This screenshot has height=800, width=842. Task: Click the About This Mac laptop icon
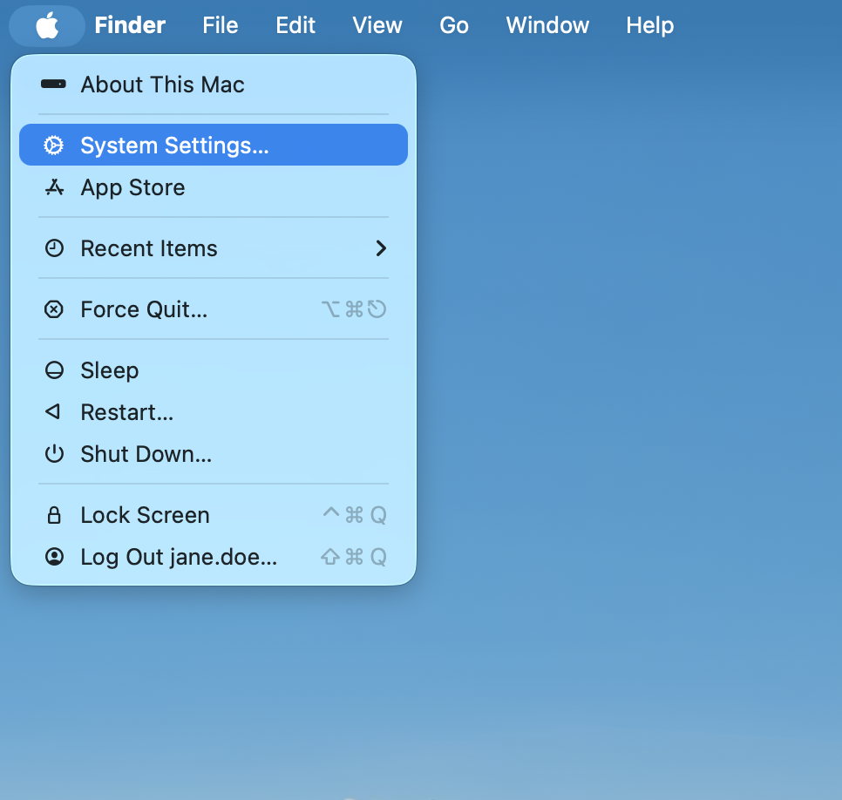54,85
